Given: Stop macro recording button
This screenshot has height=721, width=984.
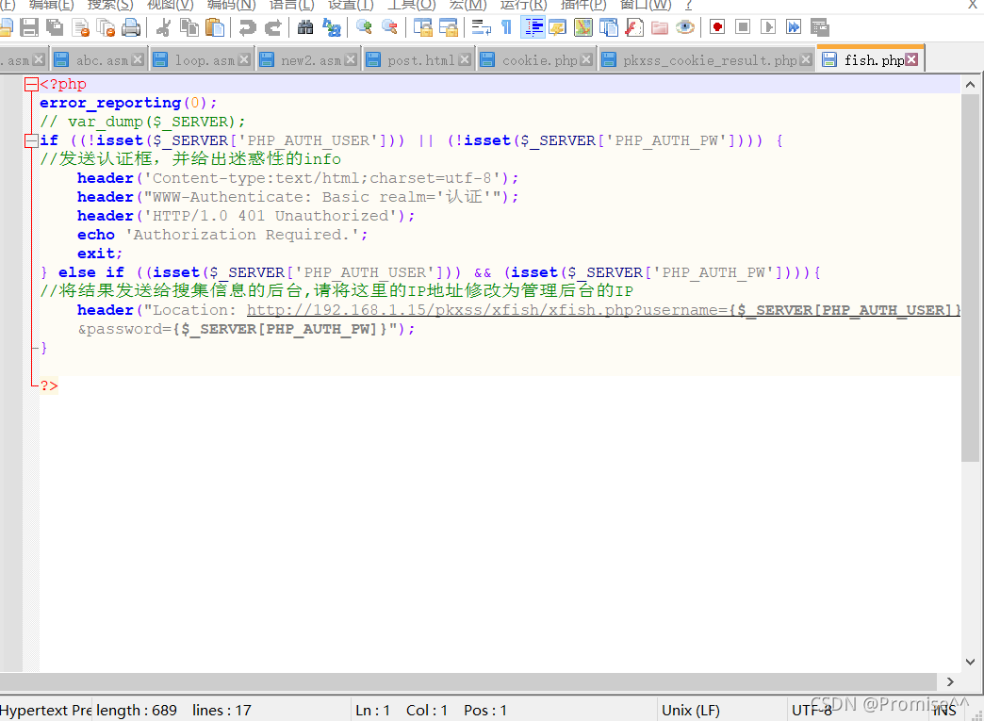Looking at the screenshot, I should (743, 27).
